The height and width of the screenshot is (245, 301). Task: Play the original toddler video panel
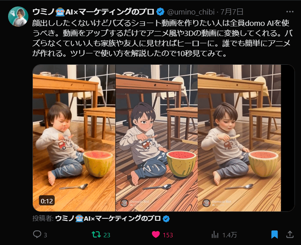[74, 138]
